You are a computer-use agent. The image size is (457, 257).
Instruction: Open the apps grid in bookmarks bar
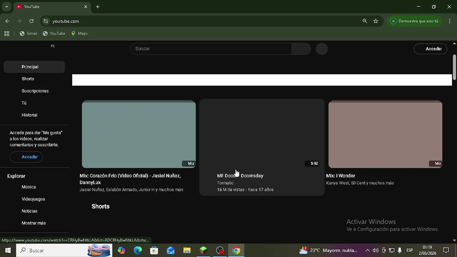tap(6, 34)
